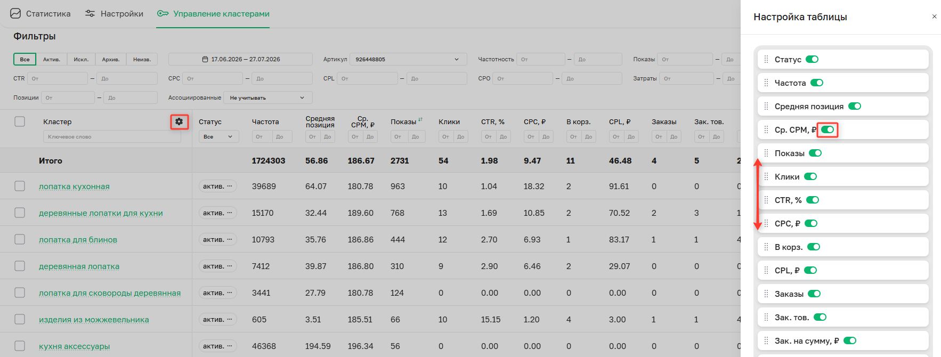Toggle Клики column switch
The image size is (941, 357).
[x=810, y=176]
